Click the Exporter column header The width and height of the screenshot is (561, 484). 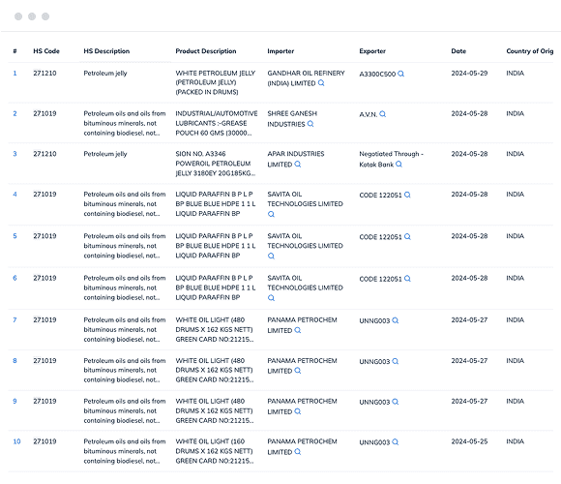coord(372,51)
